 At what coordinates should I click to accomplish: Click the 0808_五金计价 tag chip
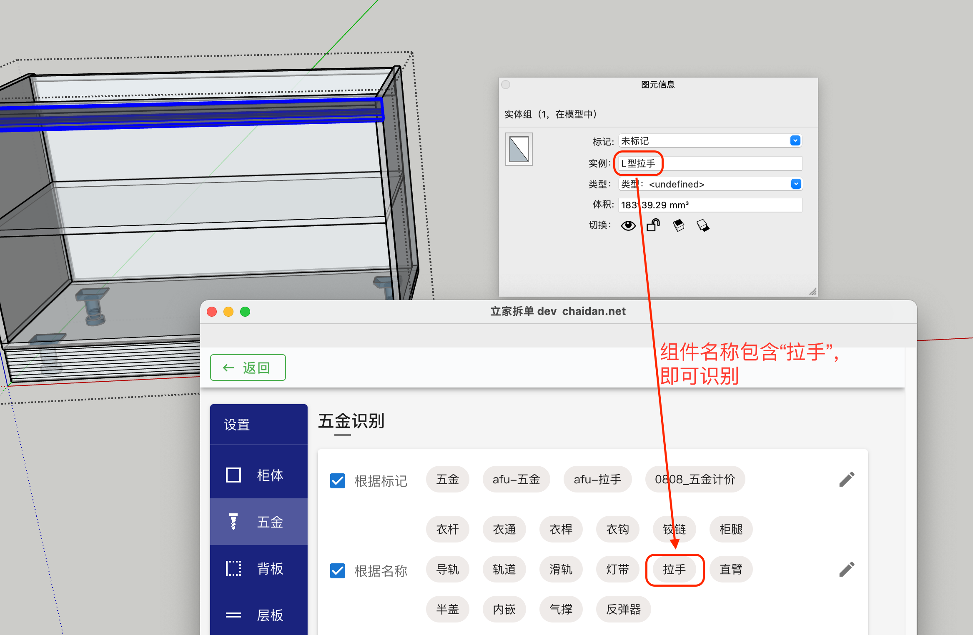point(695,479)
